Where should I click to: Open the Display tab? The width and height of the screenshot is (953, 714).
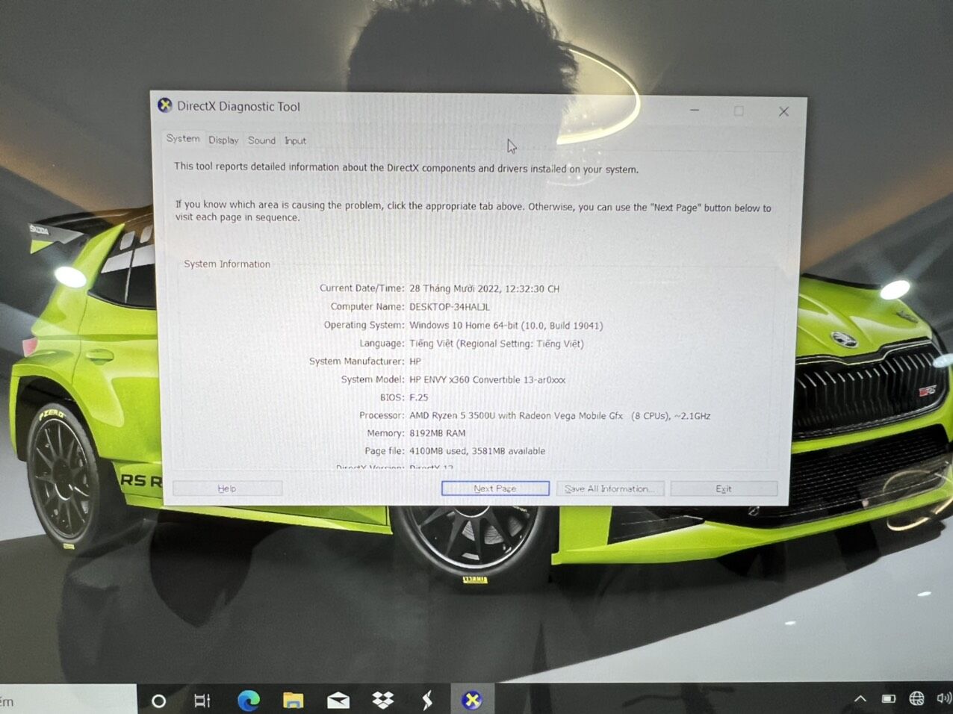(x=223, y=140)
